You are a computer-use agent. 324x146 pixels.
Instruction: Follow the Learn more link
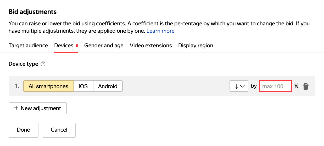(x=160, y=31)
